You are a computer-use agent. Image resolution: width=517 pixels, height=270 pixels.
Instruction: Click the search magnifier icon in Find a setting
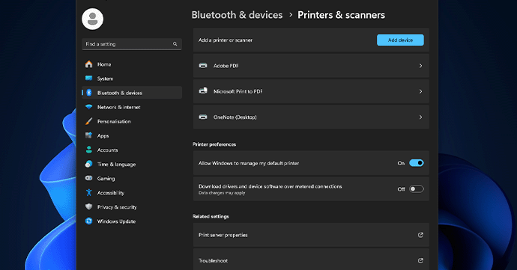[x=175, y=44]
